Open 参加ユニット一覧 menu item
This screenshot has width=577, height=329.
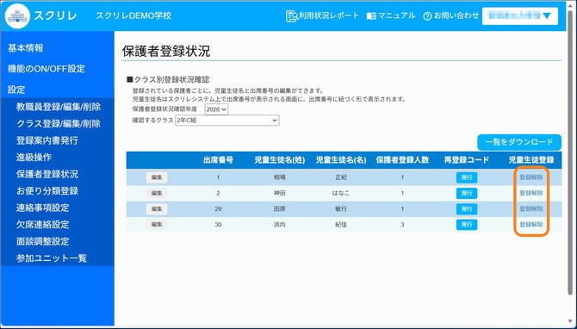pyautogui.click(x=52, y=258)
